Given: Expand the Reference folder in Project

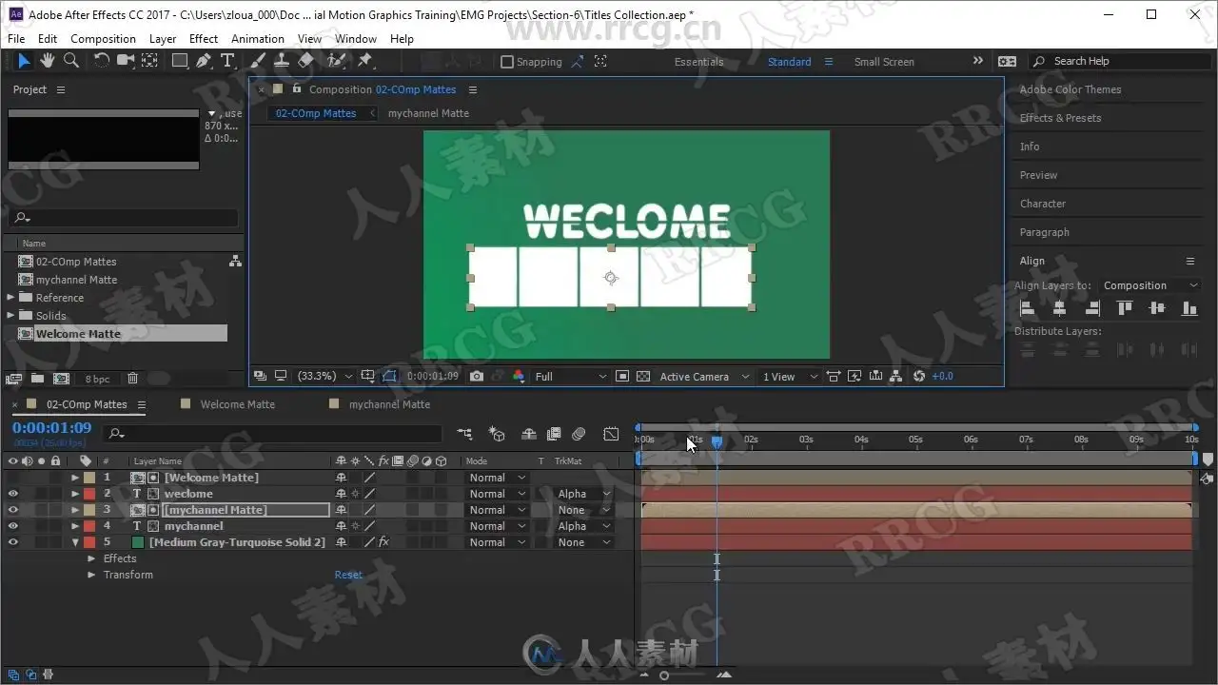Looking at the screenshot, I should [11, 298].
